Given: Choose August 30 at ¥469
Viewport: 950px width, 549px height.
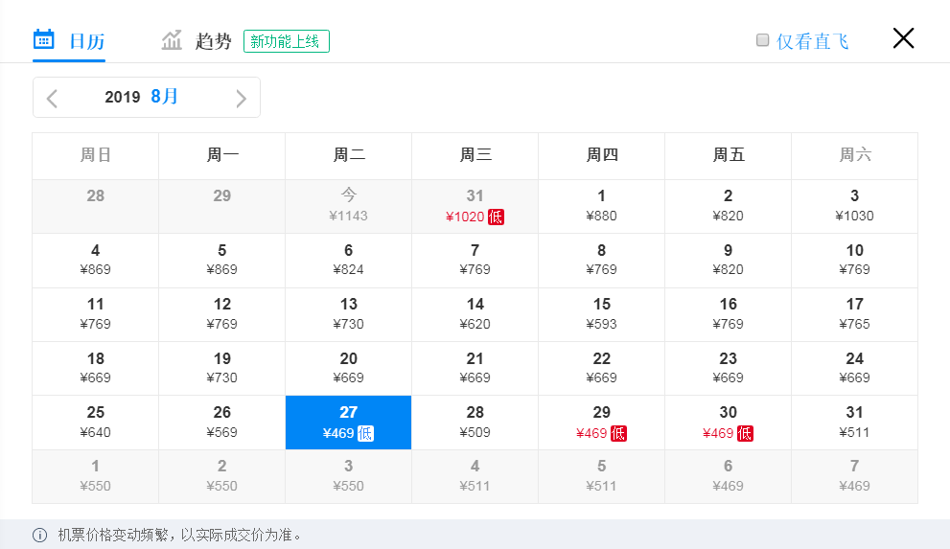Looking at the screenshot, I should (729, 423).
